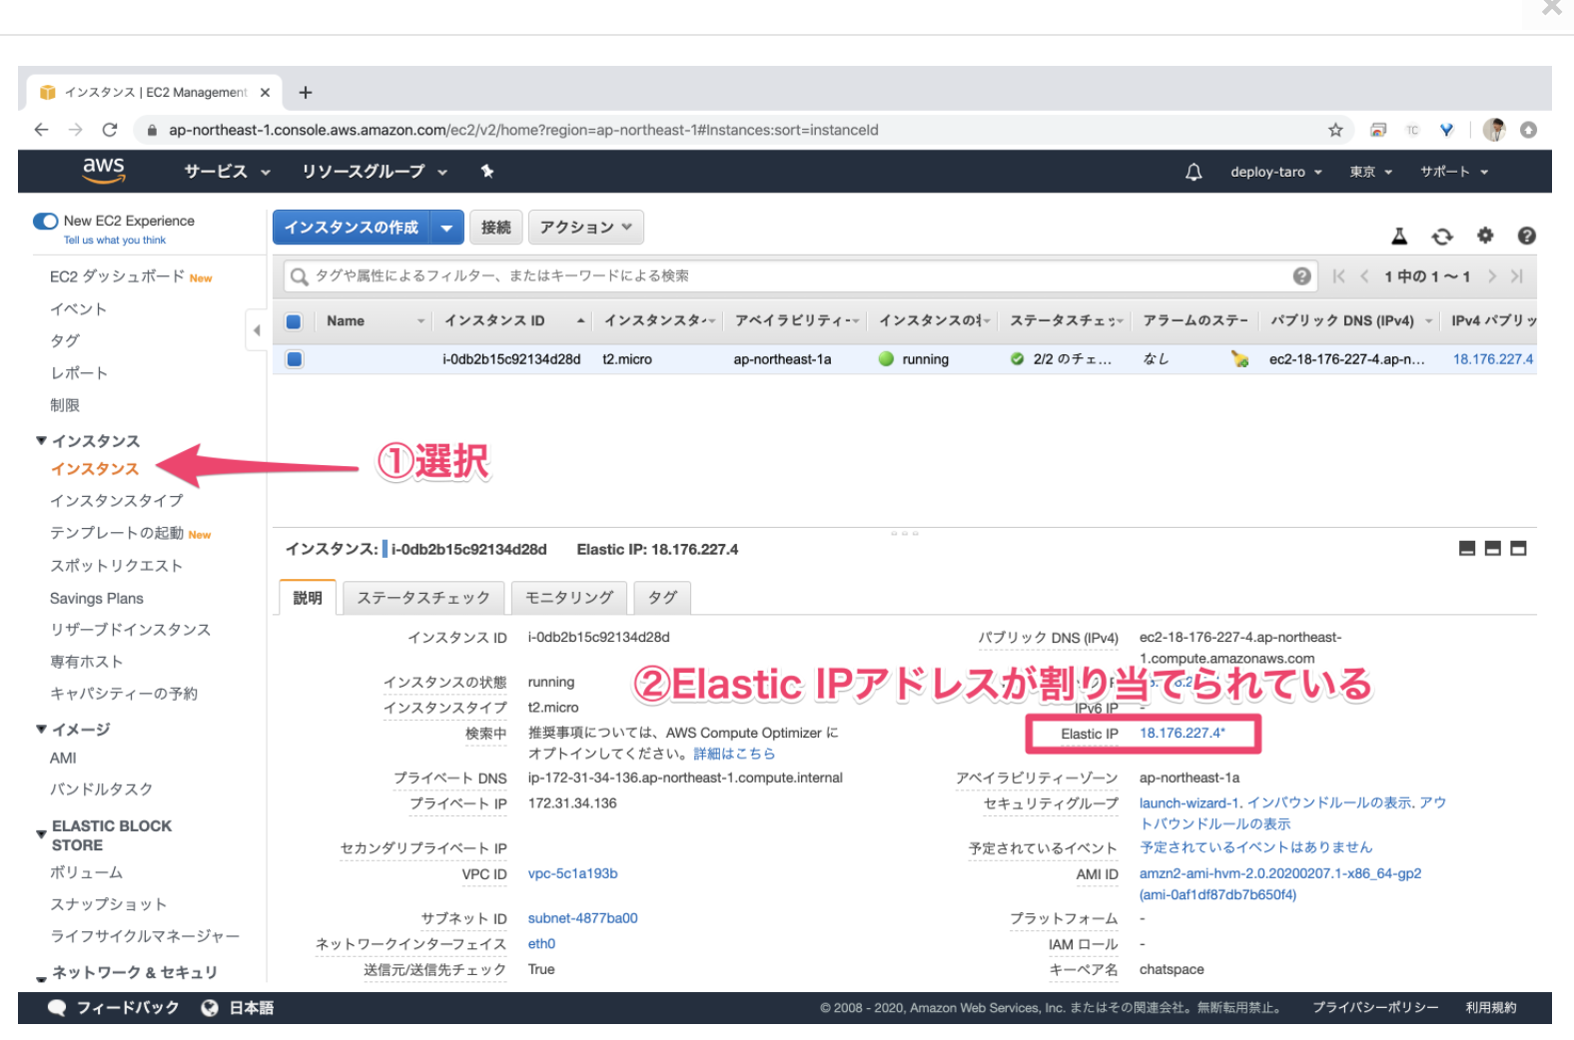Open the Elastic IP 18.176.227.4 link
The image size is (1574, 1040).
point(1182,733)
